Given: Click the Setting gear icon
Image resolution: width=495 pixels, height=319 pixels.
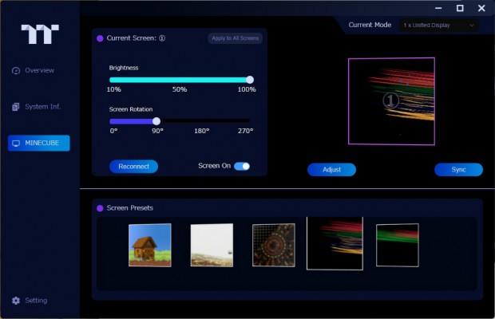Looking at the screenshot, I should coord(16,301).
